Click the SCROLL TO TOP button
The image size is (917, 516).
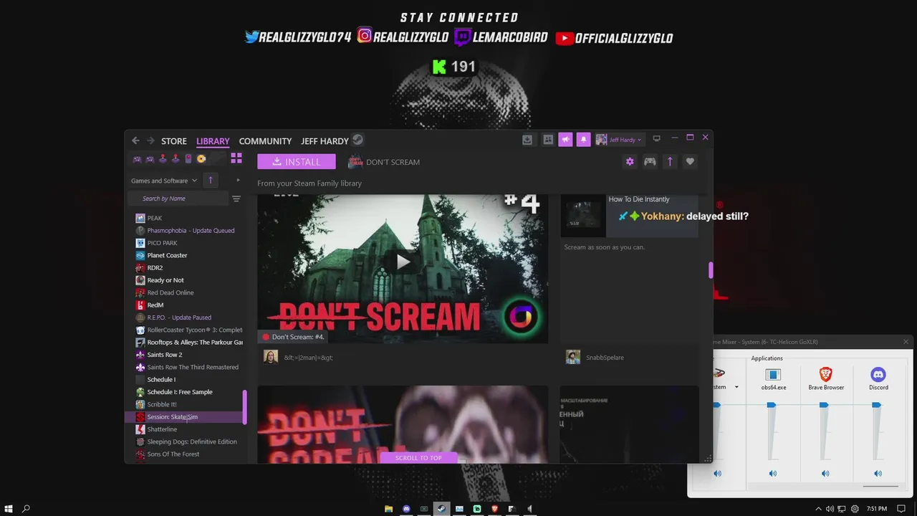tap(418, 458)
